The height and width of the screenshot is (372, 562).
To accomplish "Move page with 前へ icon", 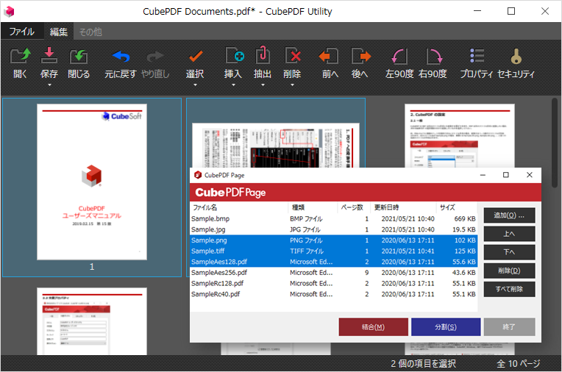I will [329, 56].
